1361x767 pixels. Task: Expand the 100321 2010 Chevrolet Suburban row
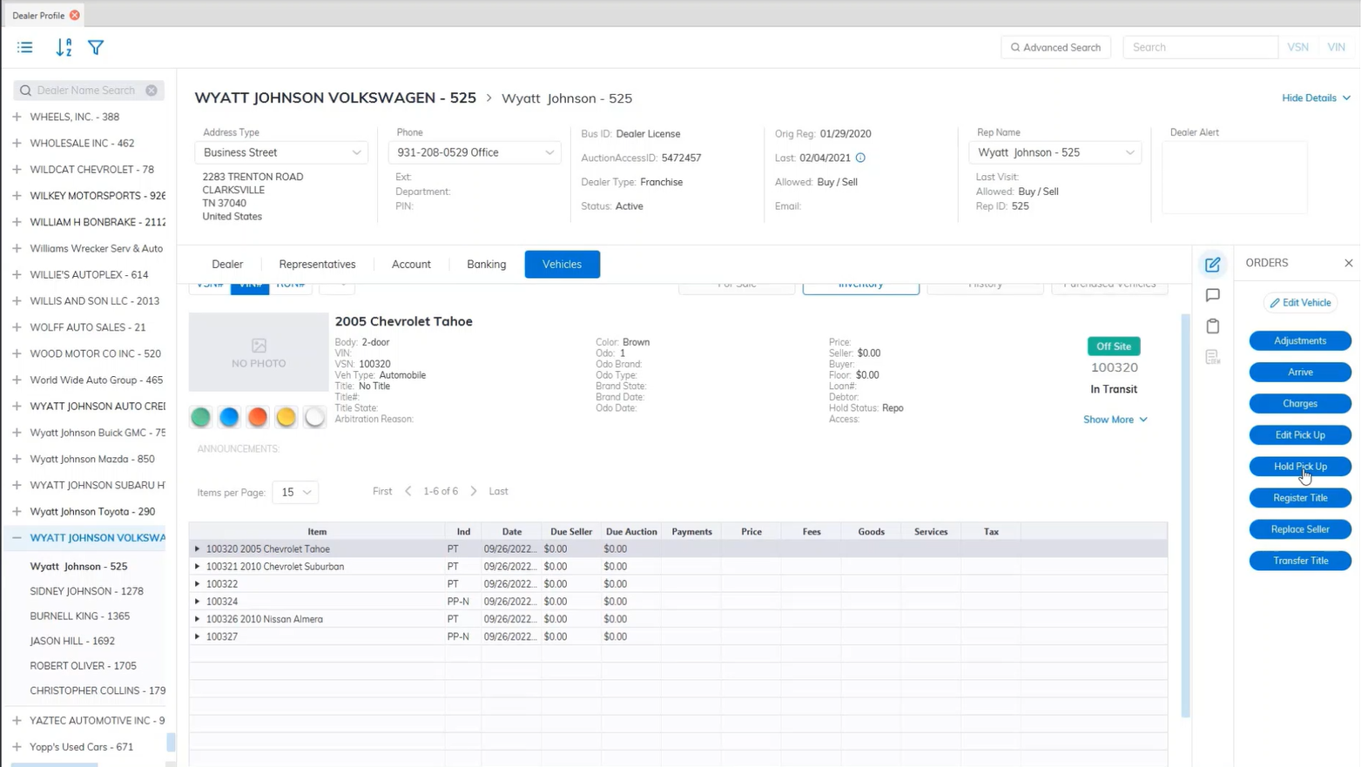click(x=198, y=567)
